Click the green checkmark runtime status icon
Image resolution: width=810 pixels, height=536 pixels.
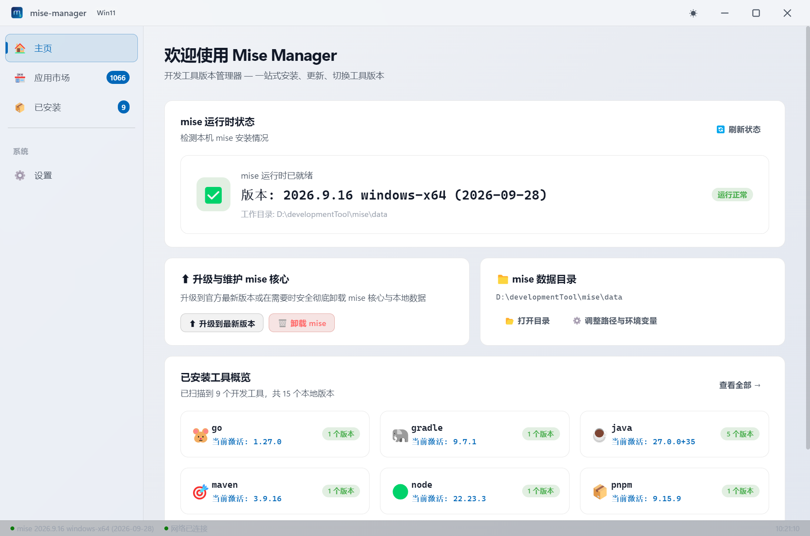[x=213, y=194]
